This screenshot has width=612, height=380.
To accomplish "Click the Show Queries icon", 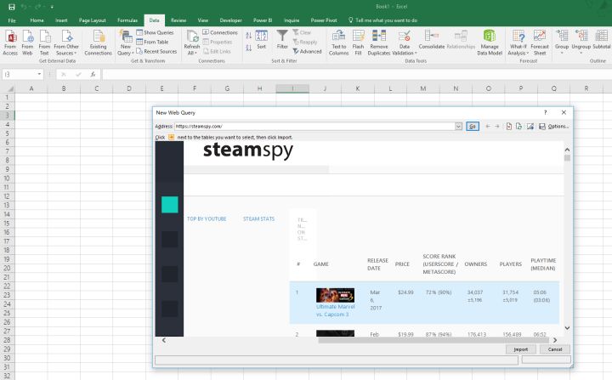I will coord(155,32).
